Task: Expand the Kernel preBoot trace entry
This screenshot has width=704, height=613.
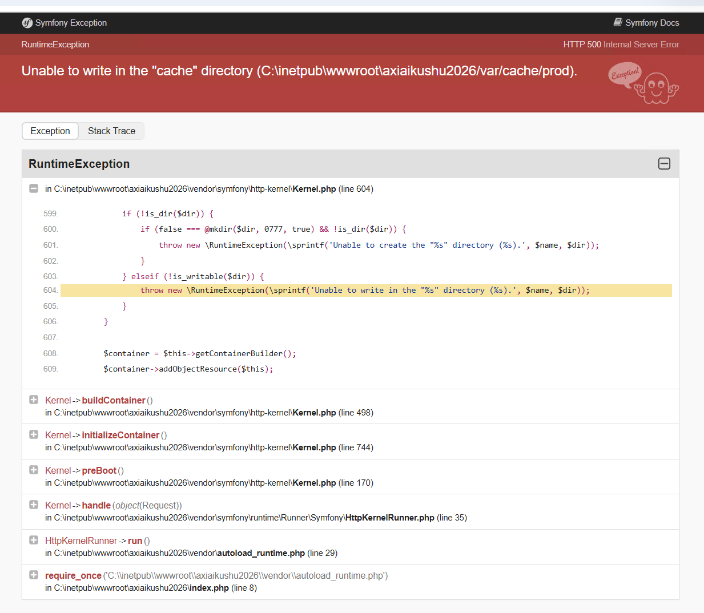Action: tap(34, 470)
